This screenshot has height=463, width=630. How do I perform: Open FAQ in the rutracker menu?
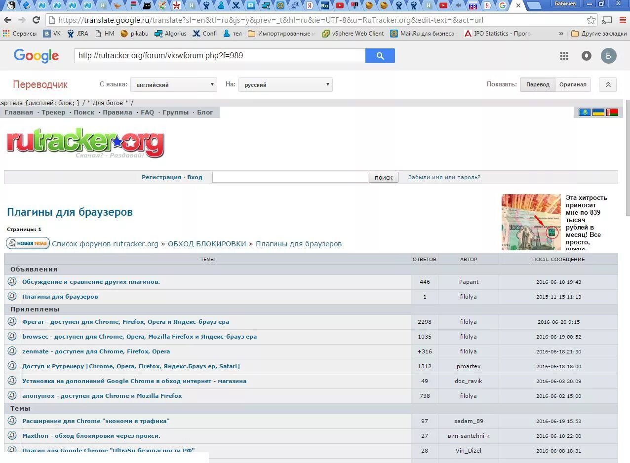(147, 113)
